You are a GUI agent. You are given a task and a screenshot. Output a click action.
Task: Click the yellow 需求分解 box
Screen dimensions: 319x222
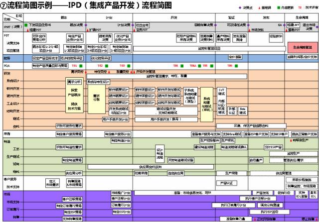96,99
